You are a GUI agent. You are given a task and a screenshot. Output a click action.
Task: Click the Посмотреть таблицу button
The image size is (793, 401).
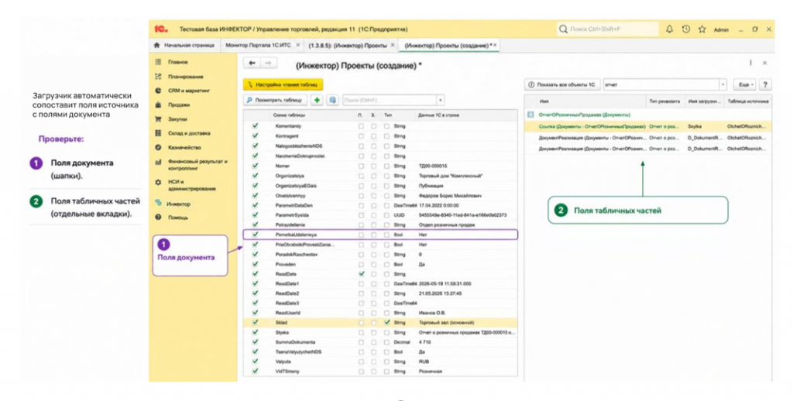(275, 100)
